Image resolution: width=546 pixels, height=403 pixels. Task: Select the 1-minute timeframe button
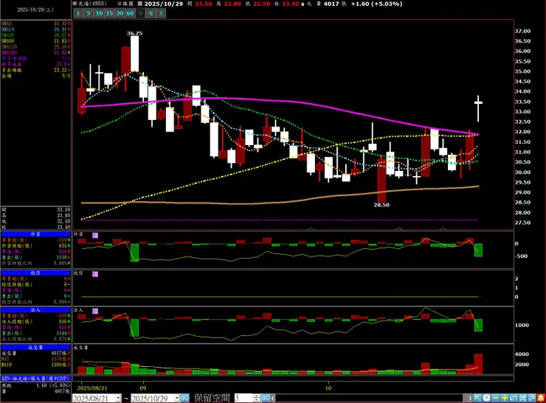(78, 13)
